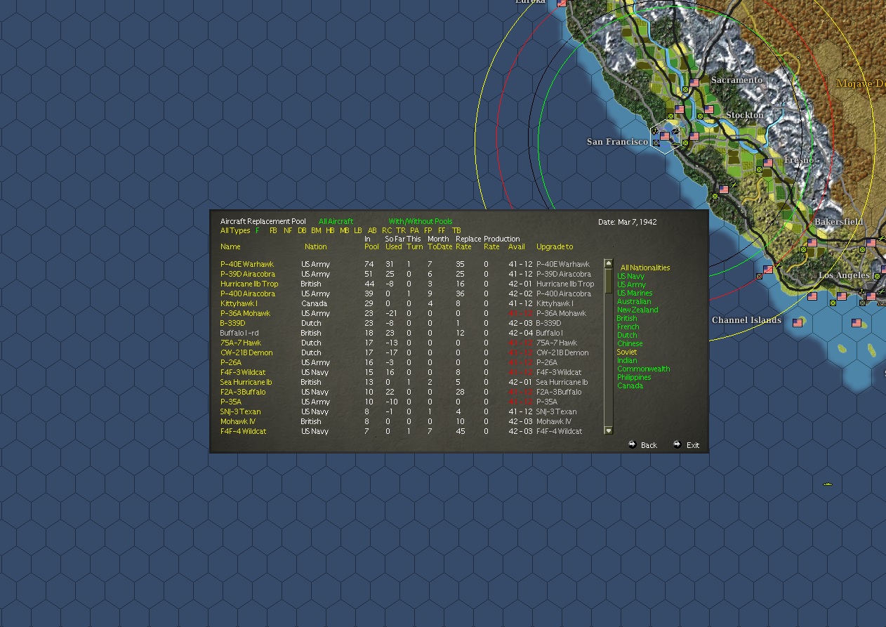Filter list by Commonwealth nationality
This screenshot has width=886, height=627.
[x=644, y=369]
